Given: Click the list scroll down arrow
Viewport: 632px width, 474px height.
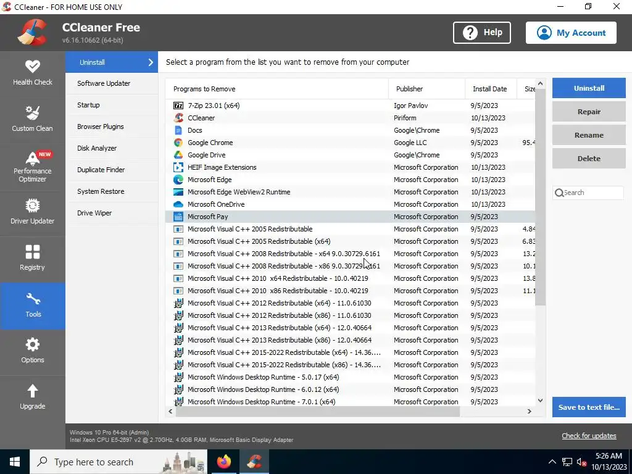Looking at the screenshot, I should pyautogui.click(x=540, y=401).
